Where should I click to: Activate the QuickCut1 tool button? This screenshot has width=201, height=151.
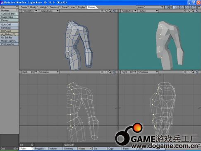pyautogui.click(x=9, y=24)
